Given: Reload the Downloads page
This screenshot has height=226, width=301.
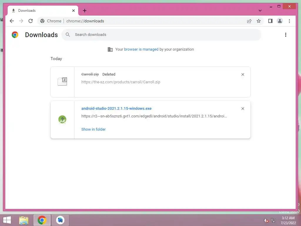Looking at the screenshot, I should (x=31, y=21).
